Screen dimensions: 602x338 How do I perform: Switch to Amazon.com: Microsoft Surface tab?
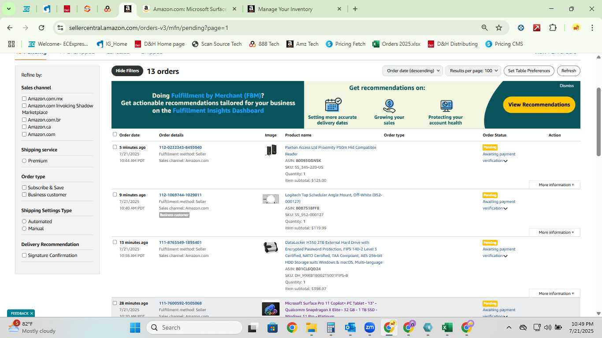[x=190, y=9]
